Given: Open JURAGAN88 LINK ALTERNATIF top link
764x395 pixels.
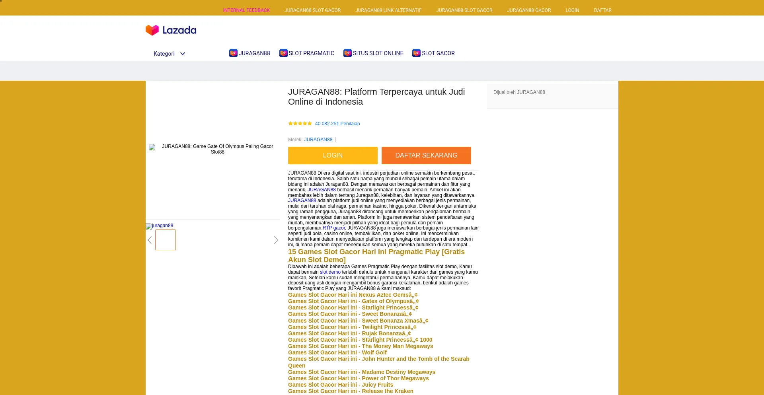Looking at the screenshot, I should 388,10.
